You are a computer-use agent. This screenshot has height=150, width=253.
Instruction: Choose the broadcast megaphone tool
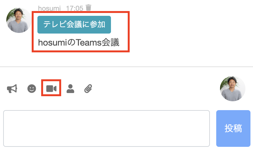coord(12,89)
